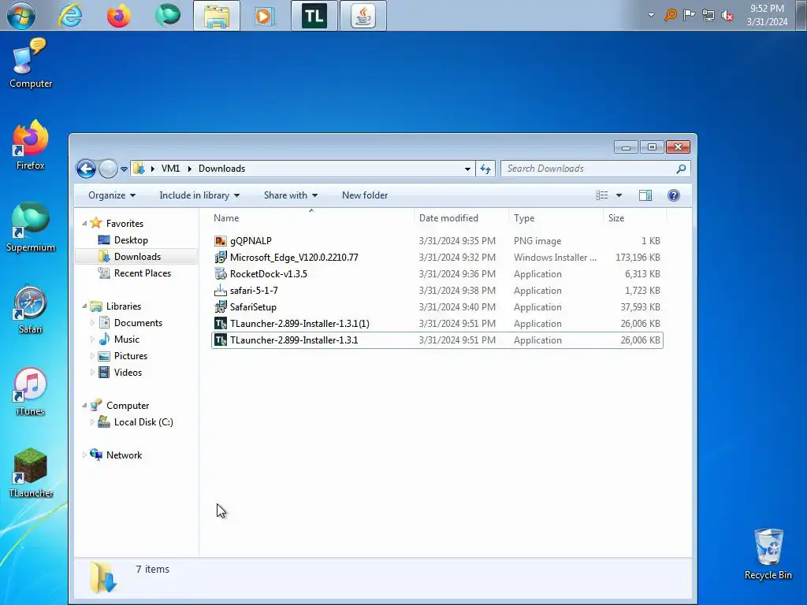807x605 pixels.
Task: Open Include in library menu
Action: click(x=199, y=195)
